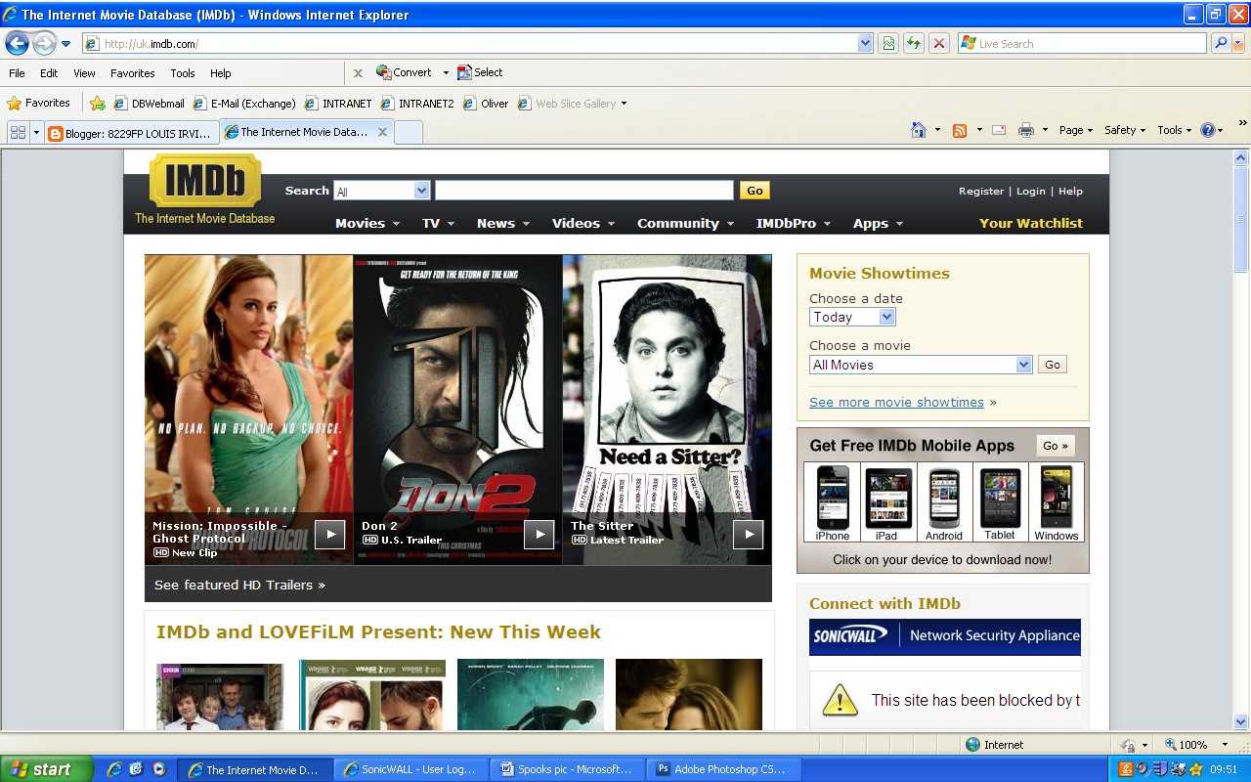
Task: Expand the Apps navigation menu
Action: point(878,223)
